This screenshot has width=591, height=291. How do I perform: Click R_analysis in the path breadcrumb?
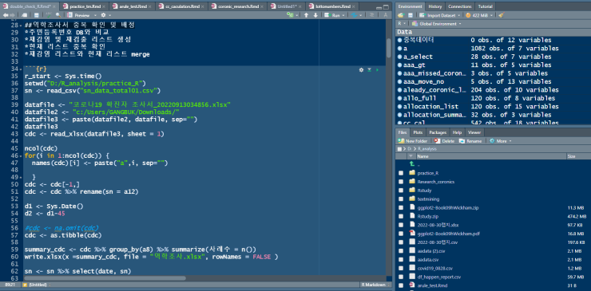(x=426, y=149)
